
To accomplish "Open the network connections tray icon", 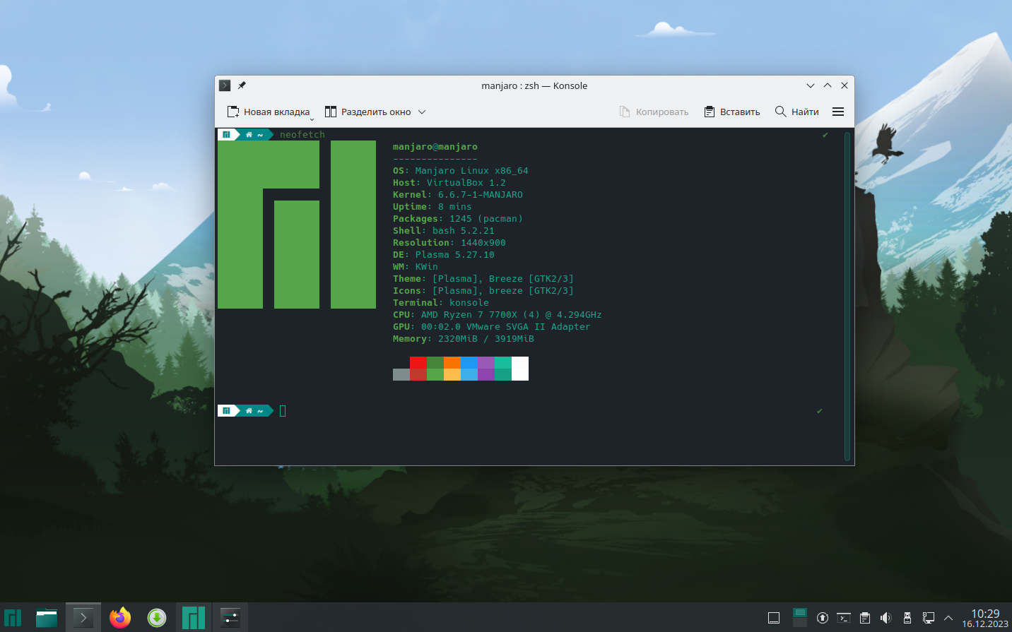I will pos(929,618).
